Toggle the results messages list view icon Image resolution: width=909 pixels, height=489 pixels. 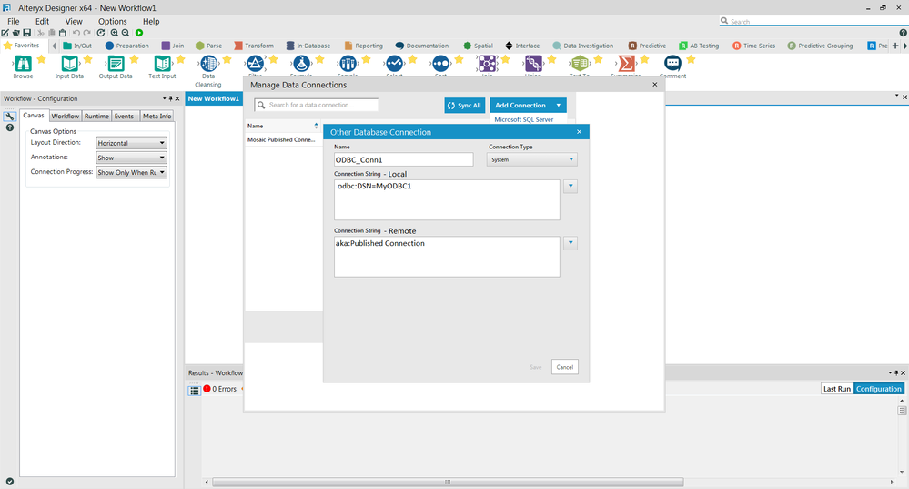tap(194, 391)
